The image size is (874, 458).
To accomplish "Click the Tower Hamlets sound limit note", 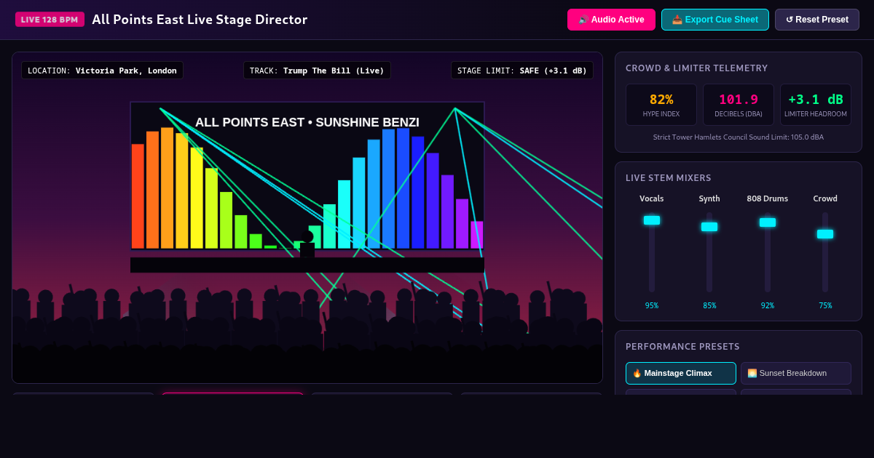I will pos(739,137).
